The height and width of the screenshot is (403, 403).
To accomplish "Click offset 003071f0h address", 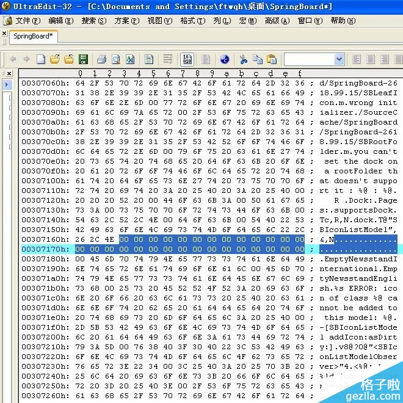I will [x=45, y=327].
